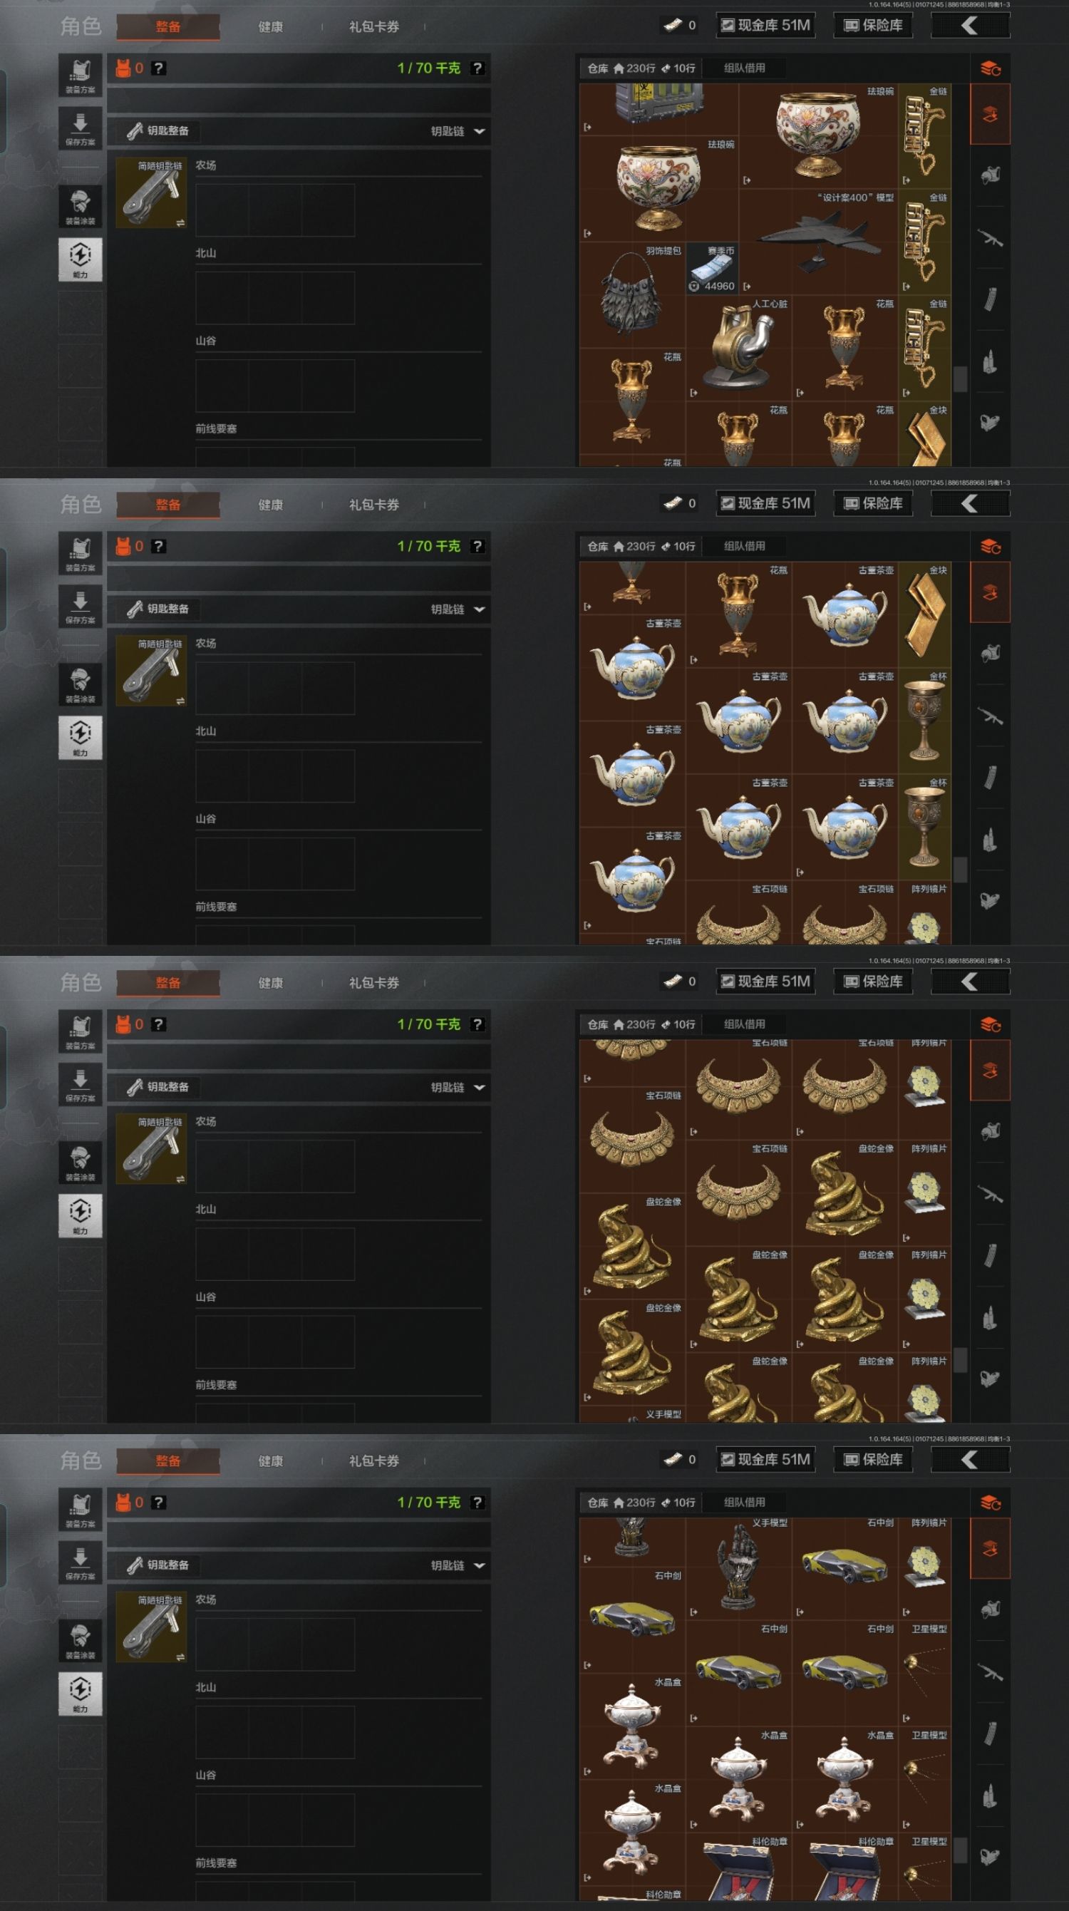The height and width of the screenshot is (1911, 1069).
Task: Open 能力 icon in the 盘蛇金像 screen
Action: point(80,1215)
